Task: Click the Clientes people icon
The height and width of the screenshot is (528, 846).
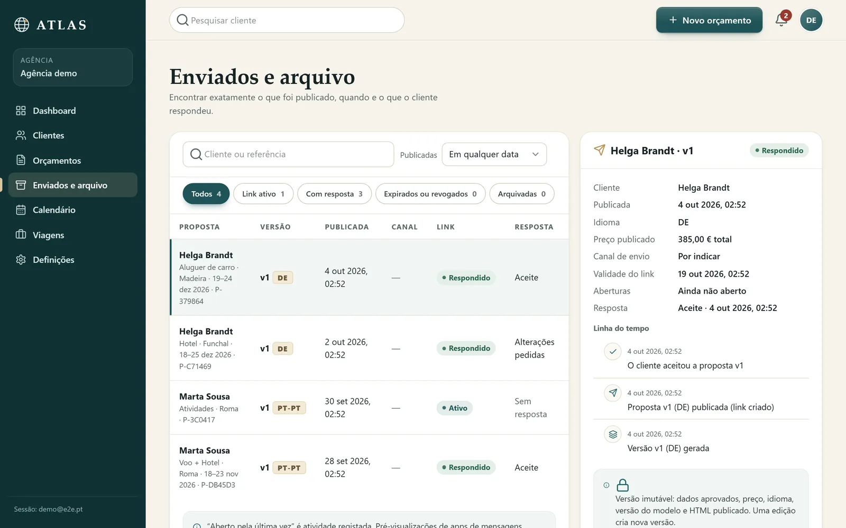Action: point(21,135)
